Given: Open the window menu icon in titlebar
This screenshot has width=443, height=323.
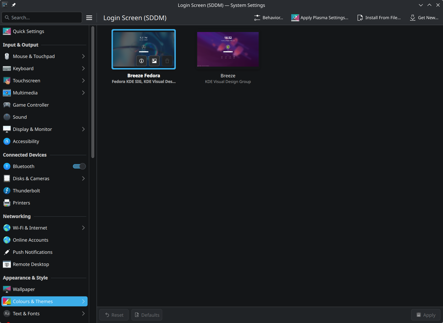Looking at the screenshot, I should coord(5,5).
